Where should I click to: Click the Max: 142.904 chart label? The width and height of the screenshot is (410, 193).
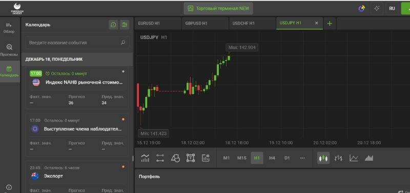[242, 47]
